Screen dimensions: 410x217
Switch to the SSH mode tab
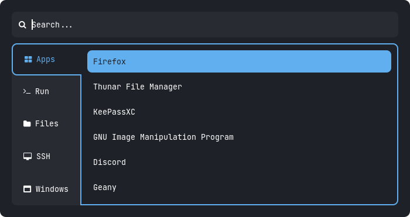pyautogui.click(x=46, y=156)
